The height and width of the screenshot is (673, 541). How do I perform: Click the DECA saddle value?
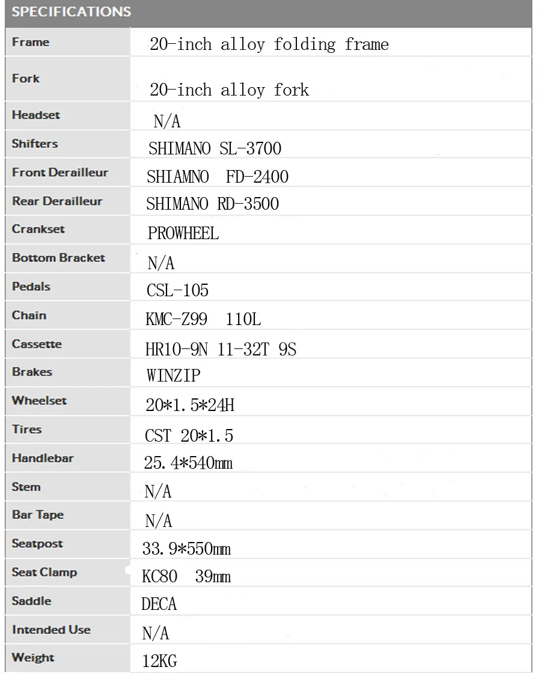pos(159,604)
